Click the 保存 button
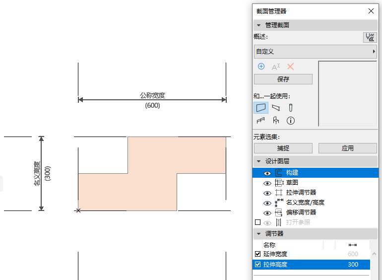Image resolution: width=382 pixels, height=280 pixels. (283, 79)
